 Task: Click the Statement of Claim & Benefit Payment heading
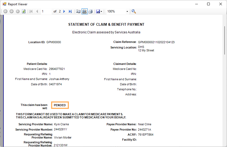(x=106, y=24)
